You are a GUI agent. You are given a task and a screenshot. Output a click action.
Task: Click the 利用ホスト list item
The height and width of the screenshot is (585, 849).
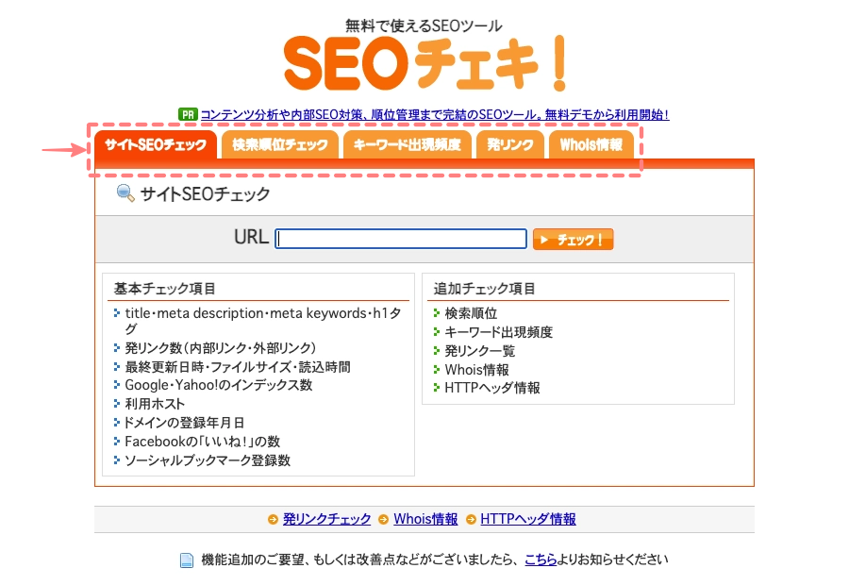[155, 404]
